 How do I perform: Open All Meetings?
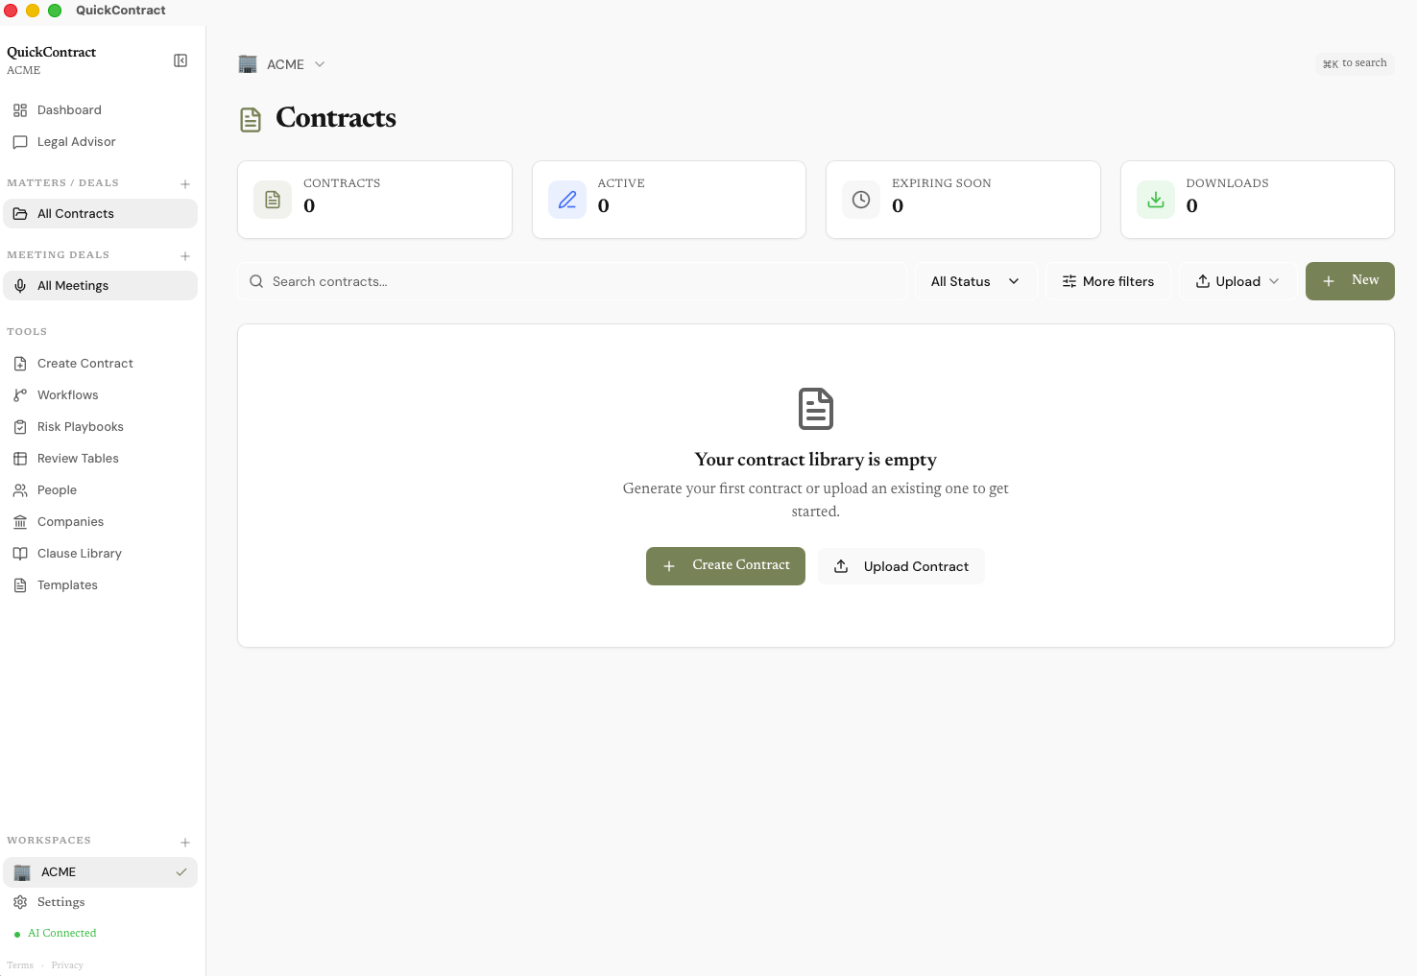point(100,285)
